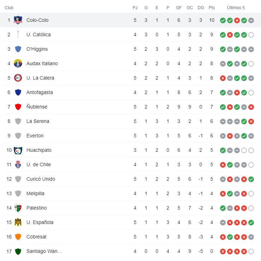Screen dimensions: 261x261
Task: Select the Everton team name
Action: pos(35,136)
